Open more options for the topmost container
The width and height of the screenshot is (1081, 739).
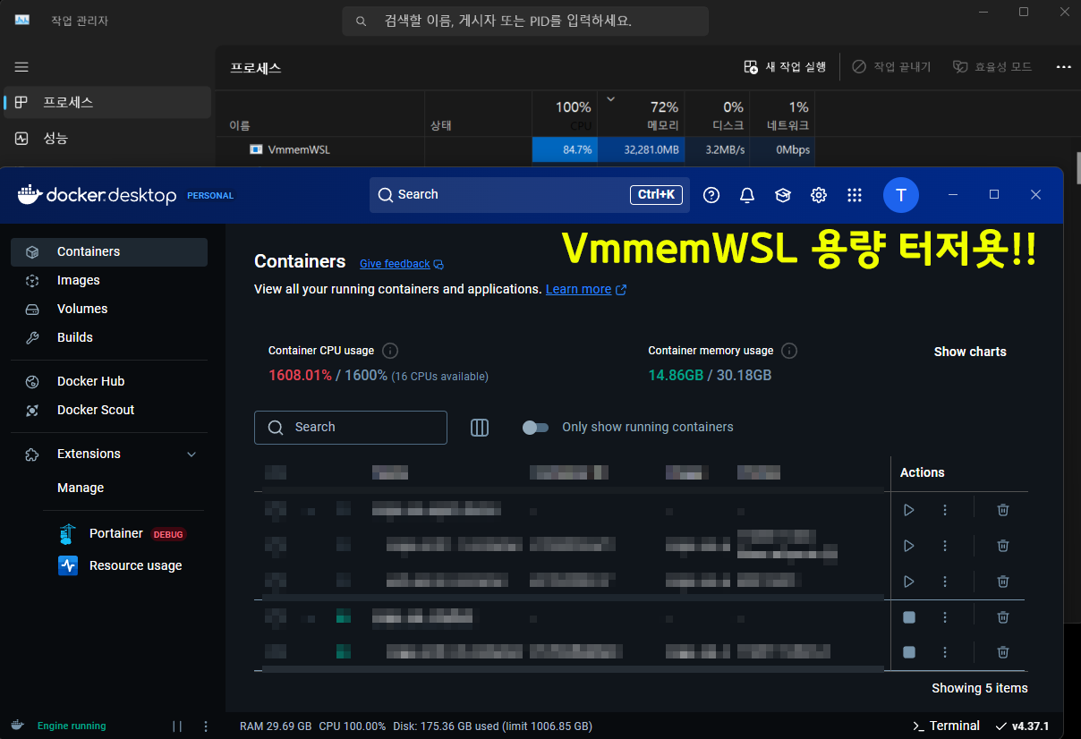[x=945, y=510]
